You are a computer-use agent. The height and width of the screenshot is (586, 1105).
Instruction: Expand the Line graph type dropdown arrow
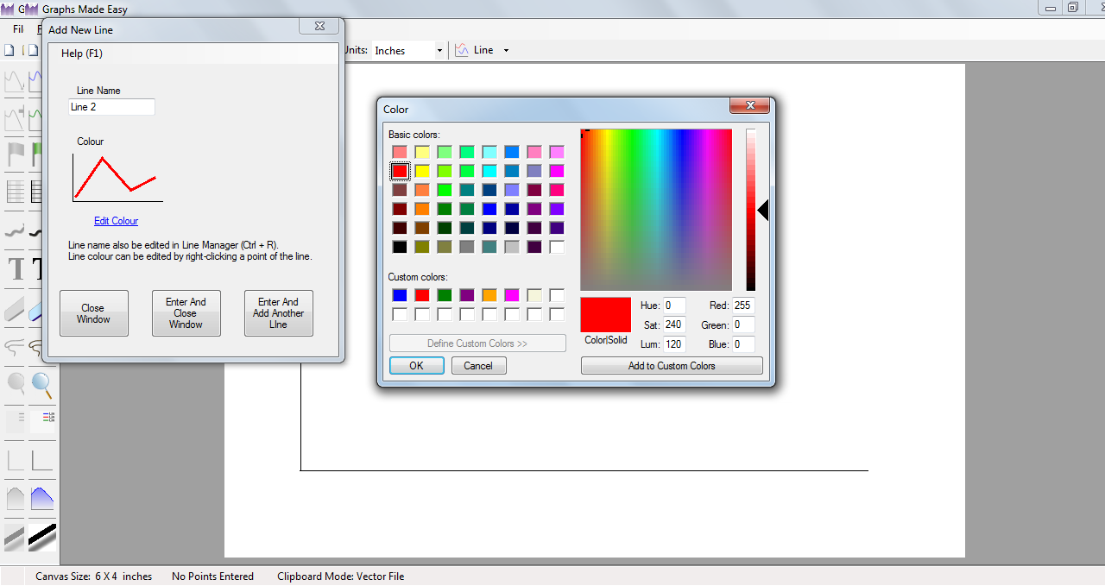506,50
